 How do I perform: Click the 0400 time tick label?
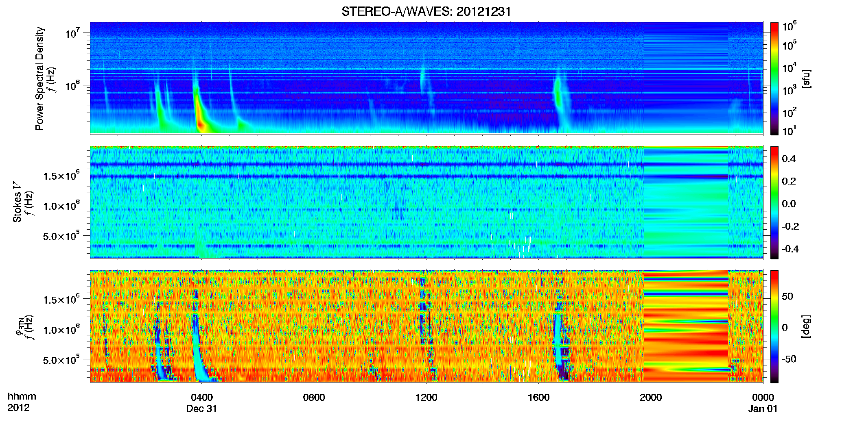click(x=201, y=397)
